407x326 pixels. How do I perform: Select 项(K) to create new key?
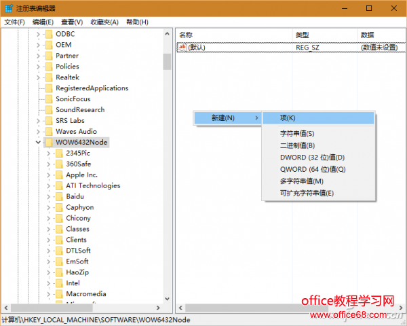point(319,118)
